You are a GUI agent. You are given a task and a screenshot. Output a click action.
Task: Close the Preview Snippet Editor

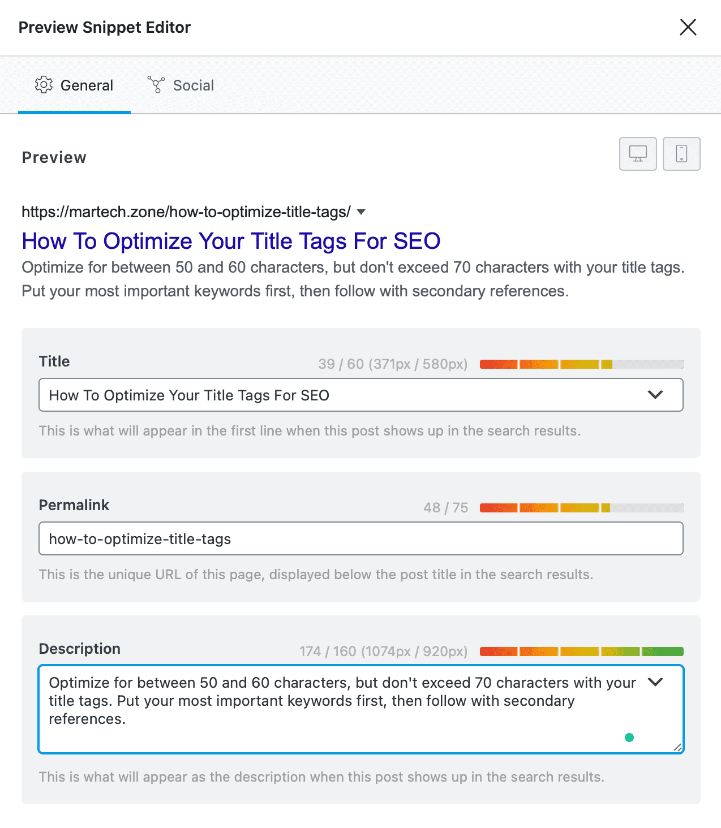[x=688, y=27]
